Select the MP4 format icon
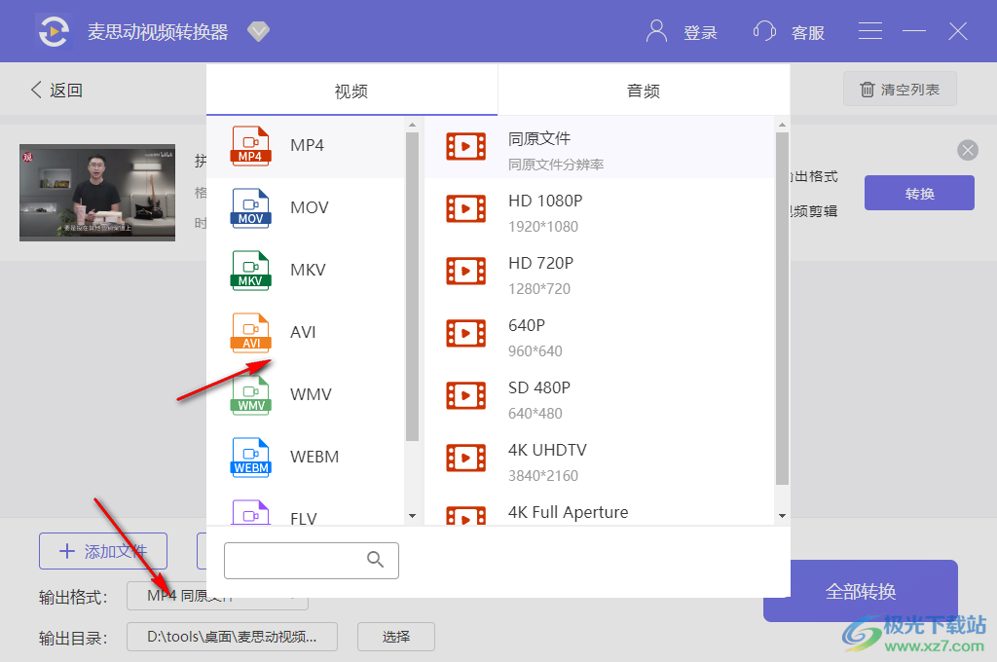The height and width of the screenshot is (662, 997). coord(250,146)
